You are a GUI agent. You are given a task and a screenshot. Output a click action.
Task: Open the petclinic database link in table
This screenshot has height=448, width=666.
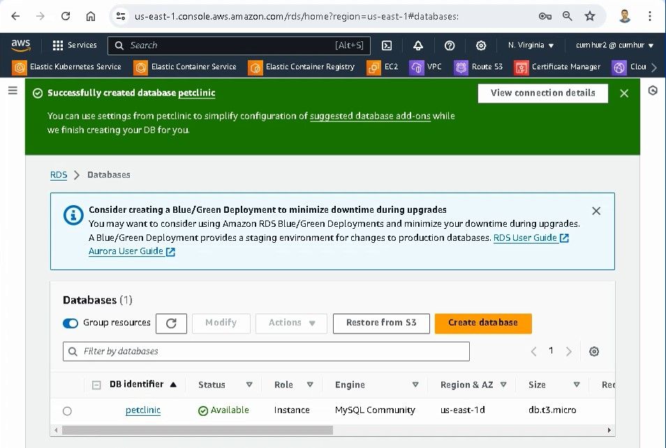point(143,410)
